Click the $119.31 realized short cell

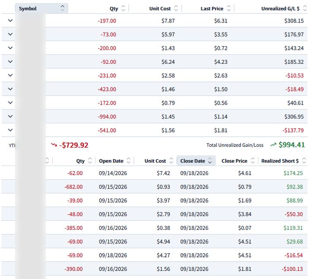tap(293, 228)
